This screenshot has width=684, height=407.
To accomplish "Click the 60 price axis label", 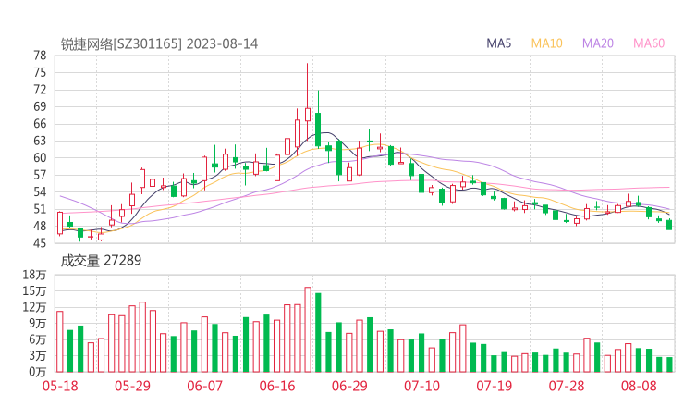I will 40,157.
